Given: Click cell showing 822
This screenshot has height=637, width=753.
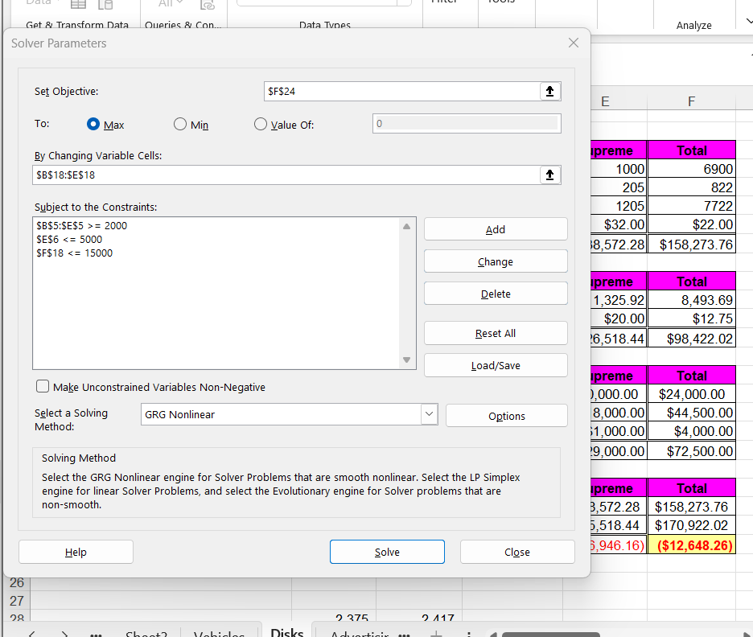Looking at the screenshot, I should [692, 187].
